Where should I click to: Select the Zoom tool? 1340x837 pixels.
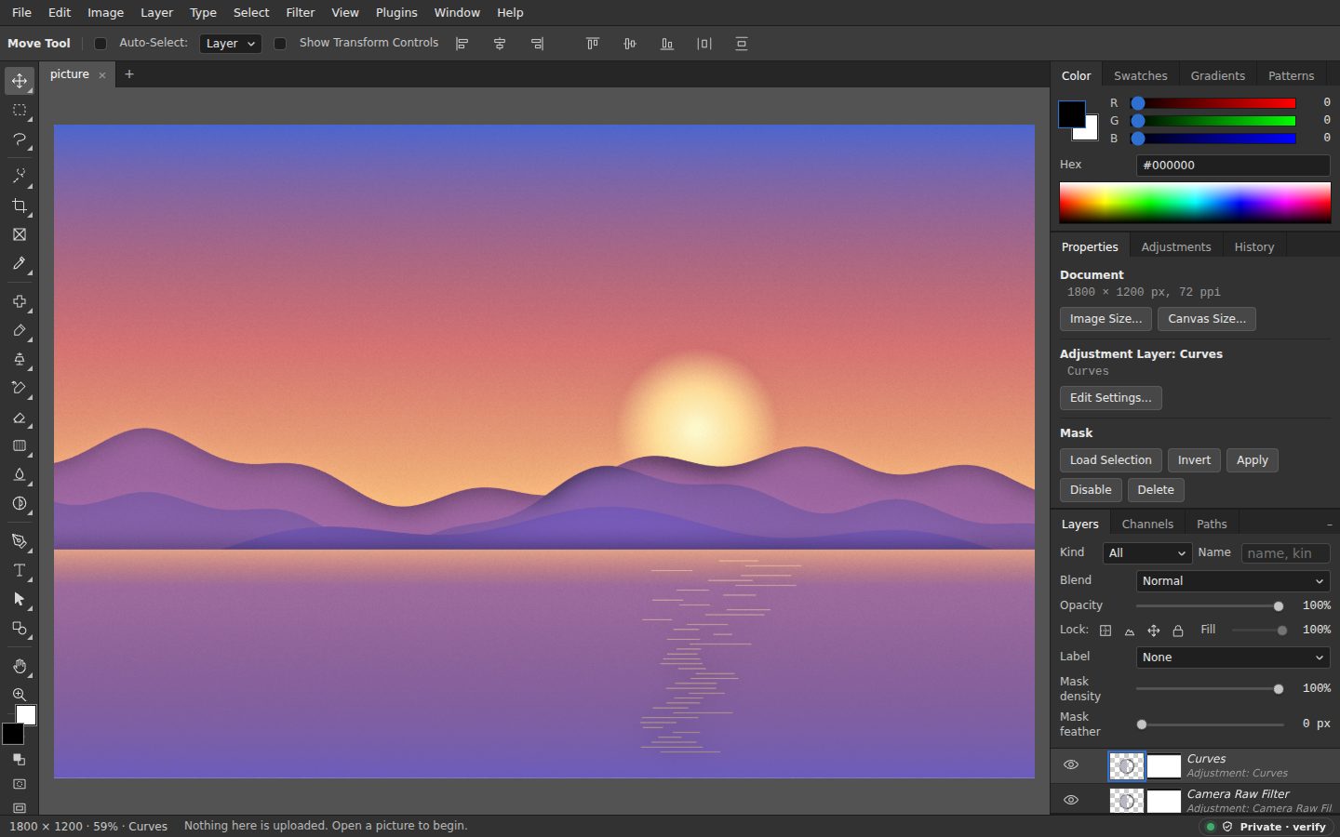click(19, 695)
